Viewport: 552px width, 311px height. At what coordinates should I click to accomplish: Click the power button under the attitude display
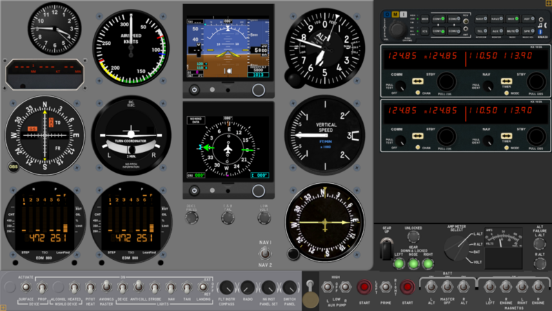point(194,90)
